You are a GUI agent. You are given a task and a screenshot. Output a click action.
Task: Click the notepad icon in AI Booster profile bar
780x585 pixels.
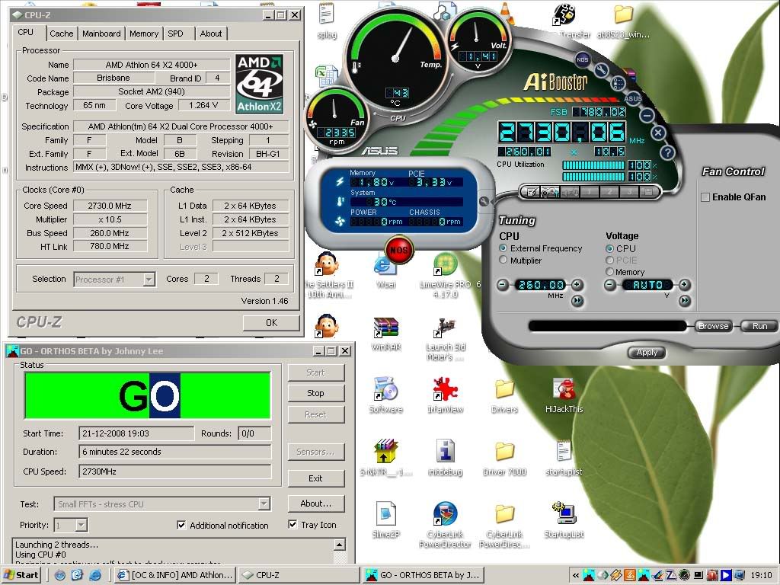[531, 191]
